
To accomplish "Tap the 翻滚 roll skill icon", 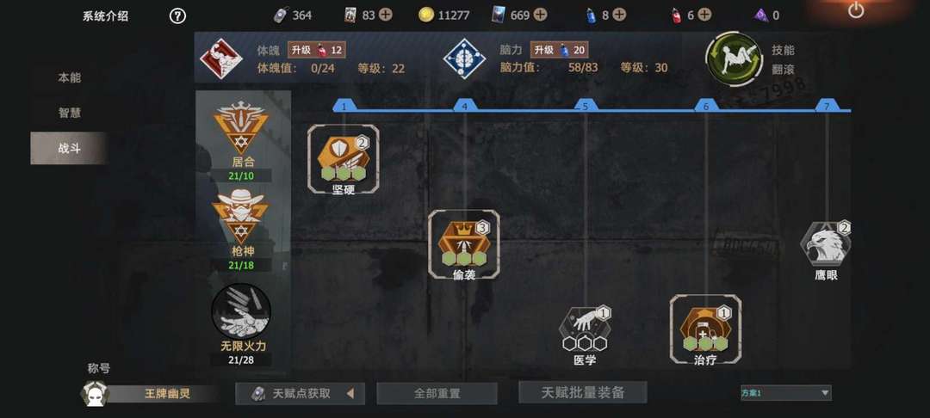I will (734, 59).
